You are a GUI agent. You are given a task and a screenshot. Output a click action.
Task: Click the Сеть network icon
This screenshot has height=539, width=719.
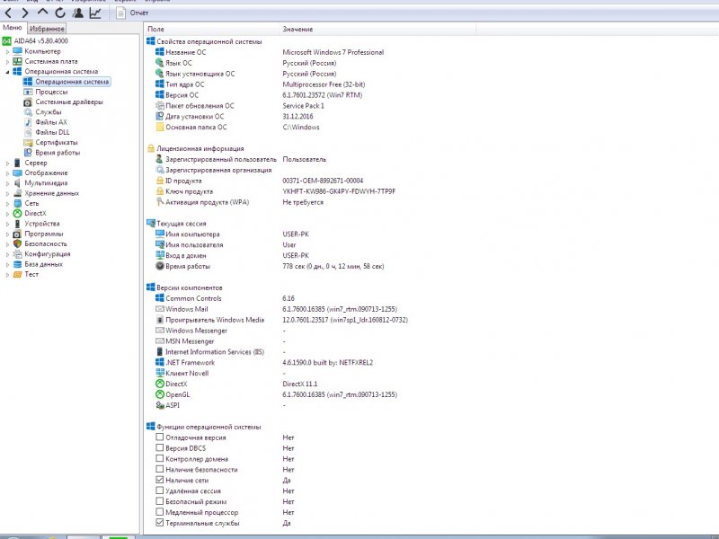17,203
